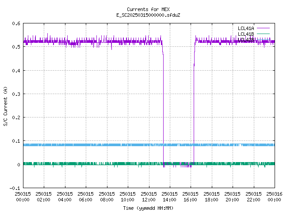283x212 pixels.
Task: Click the 250315 18:00 time tick label
Action: pyautogui.click(x=211, y=197)
